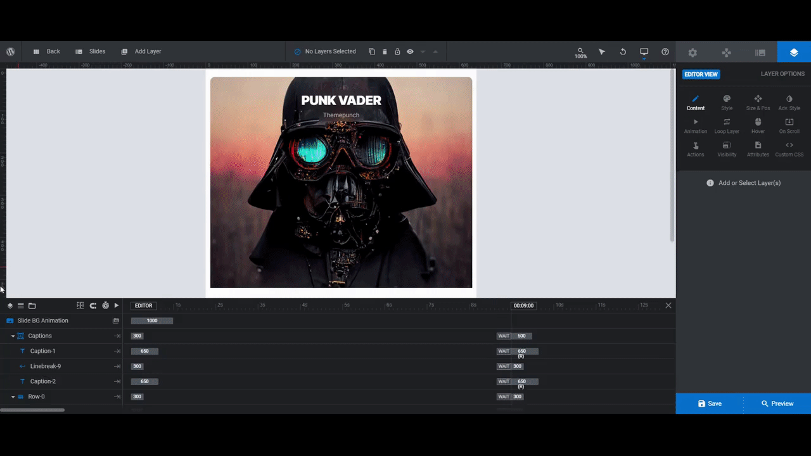Open the Content layer option
811x456 pixels.
point(696,103)
